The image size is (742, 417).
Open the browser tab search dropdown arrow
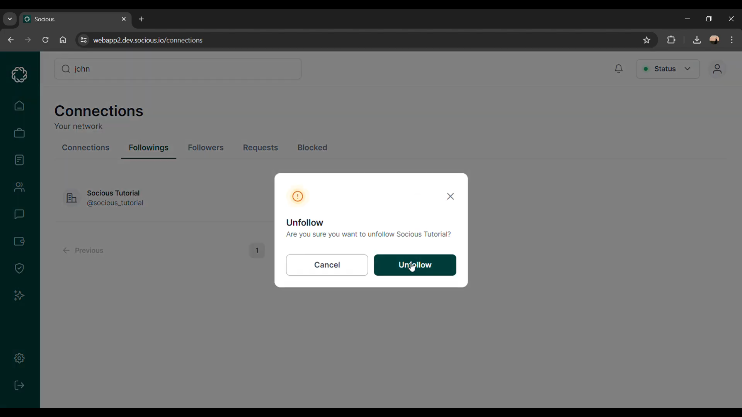pyautogui.click(x=10, y=19)
